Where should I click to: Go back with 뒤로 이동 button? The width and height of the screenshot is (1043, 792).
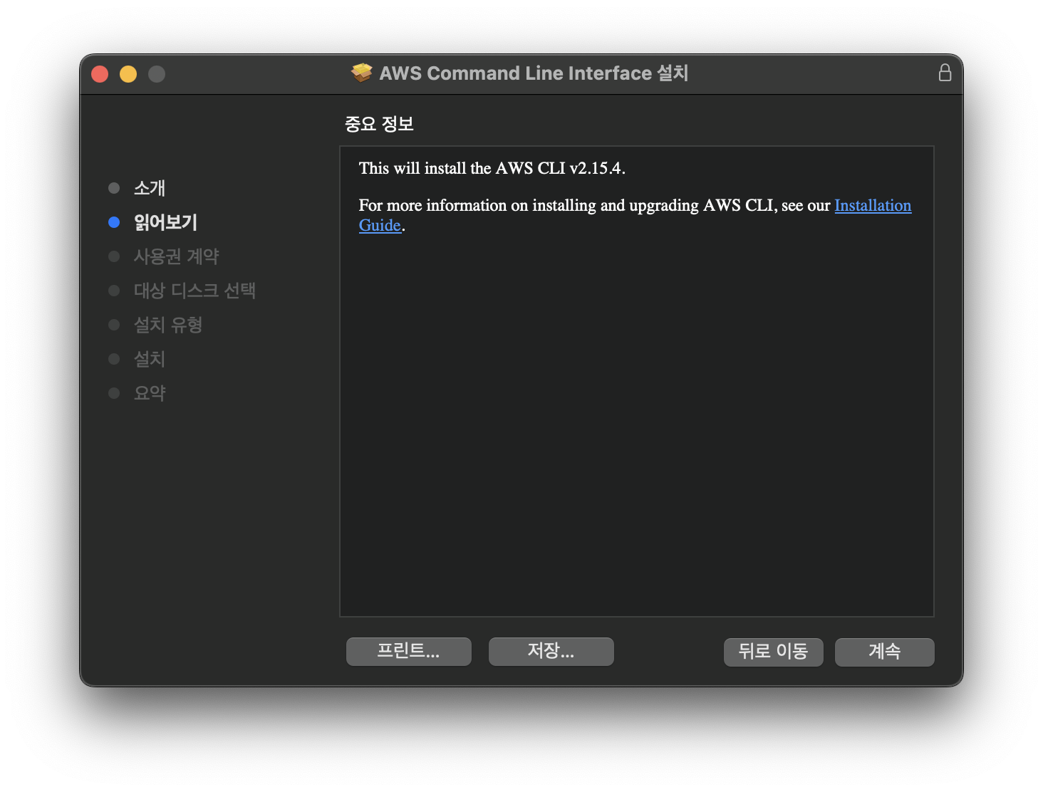pyautogui.click(x=774, y=652)
